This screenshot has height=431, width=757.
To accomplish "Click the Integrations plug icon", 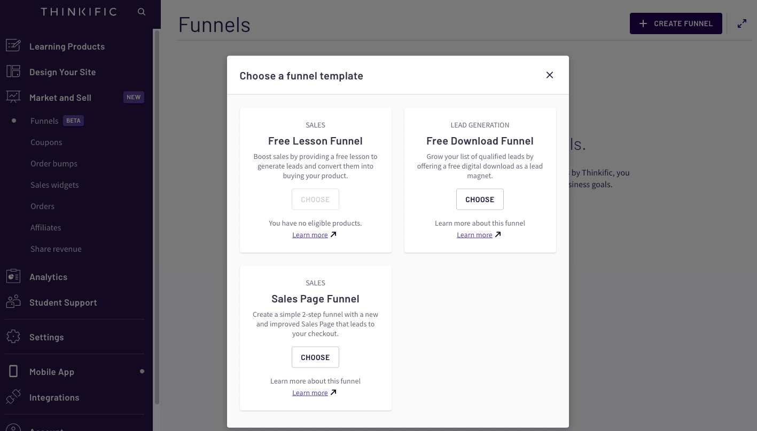I will coord(13,397).
